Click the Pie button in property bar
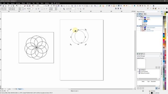The image size is (168, 94). 44,9
